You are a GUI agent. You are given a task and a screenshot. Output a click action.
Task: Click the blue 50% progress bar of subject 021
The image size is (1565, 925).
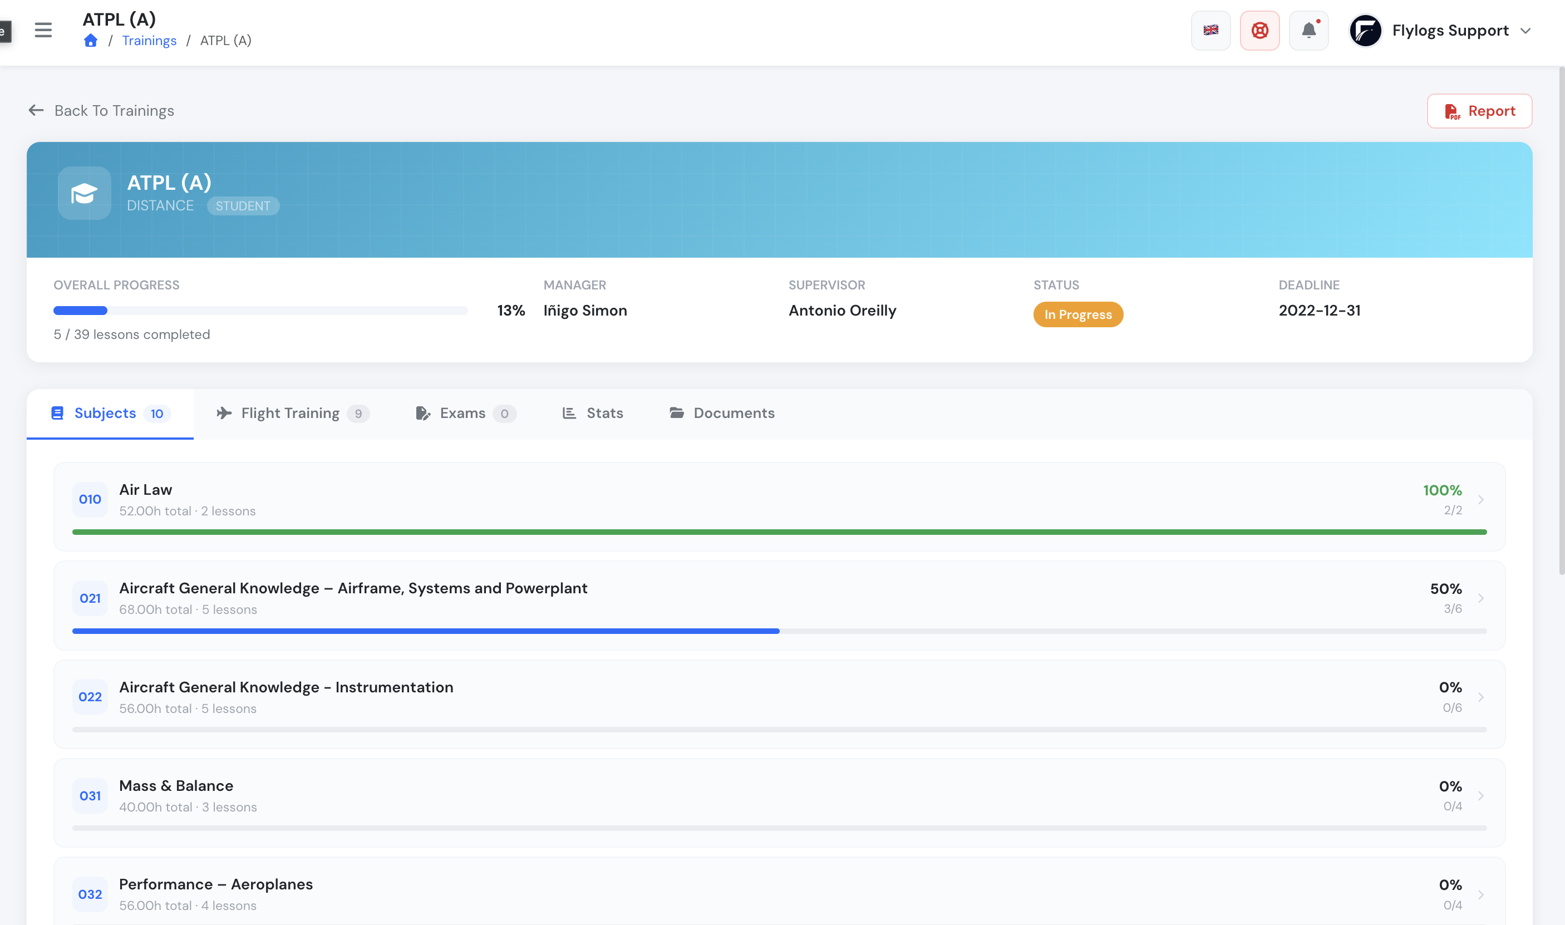pos(426,631)
